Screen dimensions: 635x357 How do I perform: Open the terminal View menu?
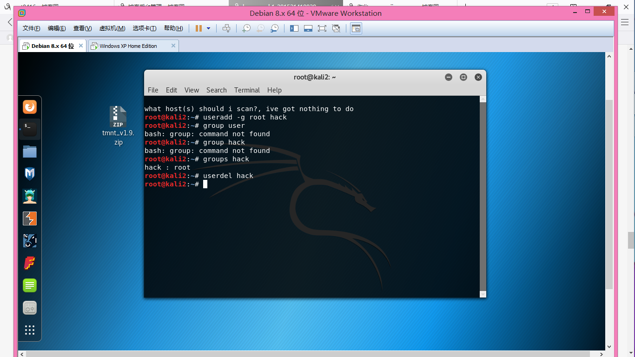click(x=192, y=90)
